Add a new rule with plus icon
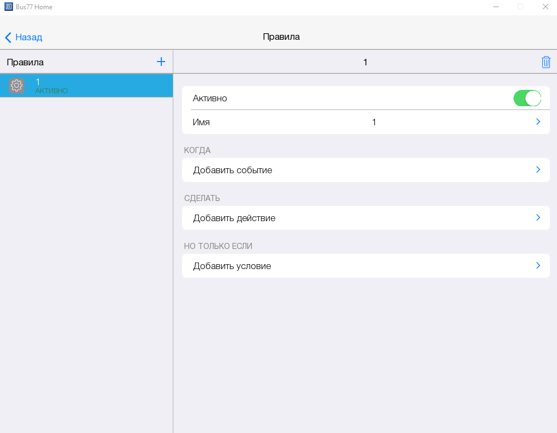The height and width of the screenshot is (433, 557). point(161,62)
